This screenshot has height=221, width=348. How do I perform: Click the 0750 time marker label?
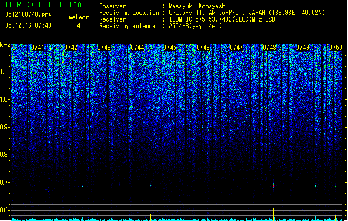pyautogui.click(x=336, y=48)
